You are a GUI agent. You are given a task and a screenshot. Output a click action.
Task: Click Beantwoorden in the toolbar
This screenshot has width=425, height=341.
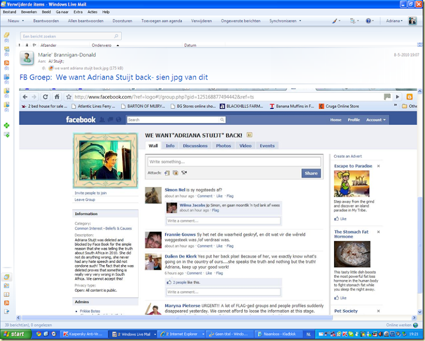coord(46,21)
